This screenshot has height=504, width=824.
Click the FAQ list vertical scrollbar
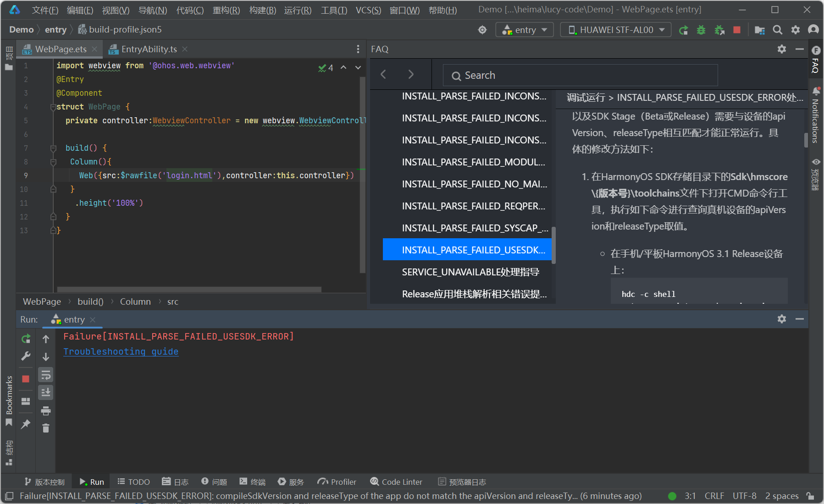553,245
